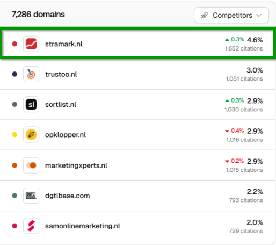
Task: Open the Competitors dropdown
Action: (231, 15)
